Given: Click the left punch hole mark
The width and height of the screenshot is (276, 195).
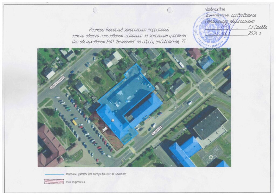Looking at the screenshot, I should point(96,10).
